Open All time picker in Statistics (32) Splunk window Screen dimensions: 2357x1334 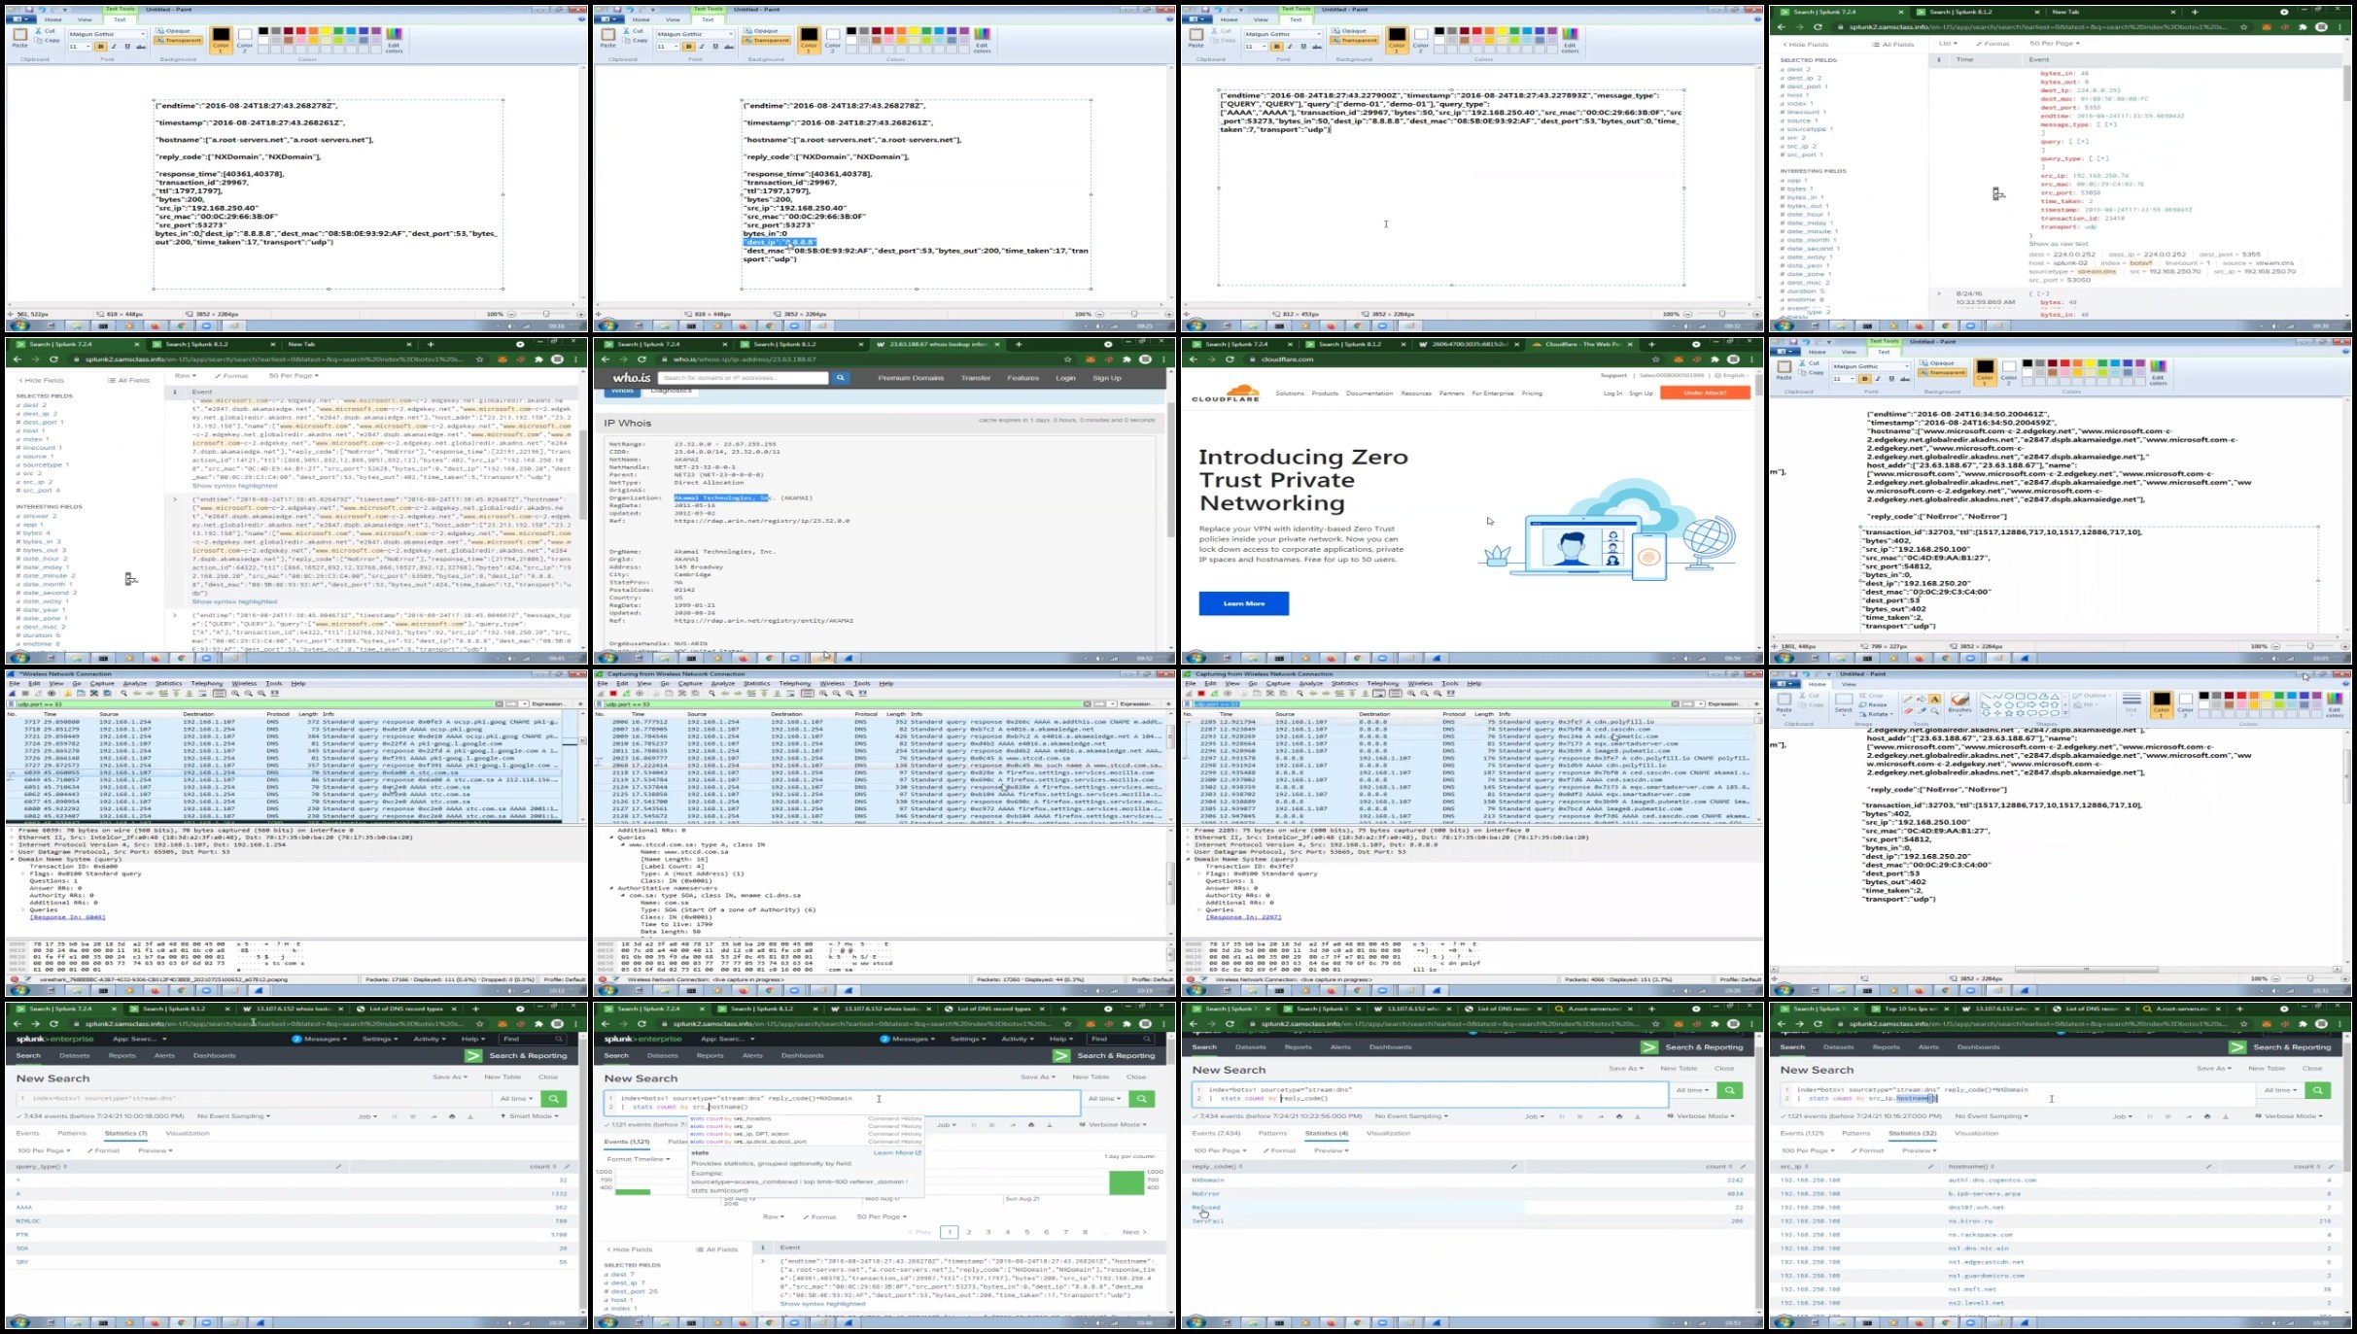(2280, 1090)
